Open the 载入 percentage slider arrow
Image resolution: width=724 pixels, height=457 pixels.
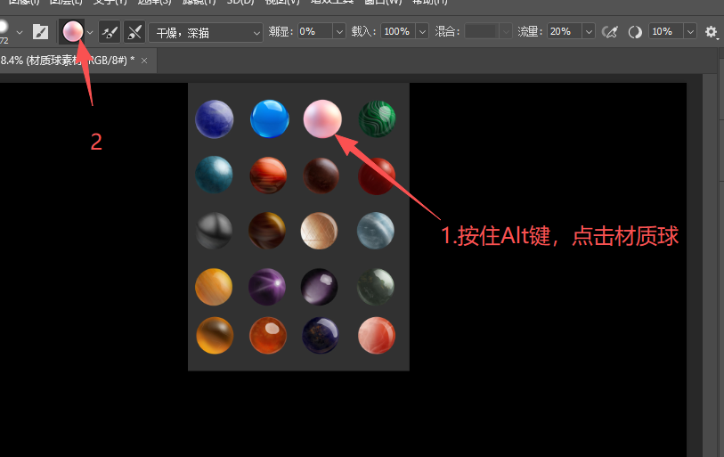pos(422,32)
